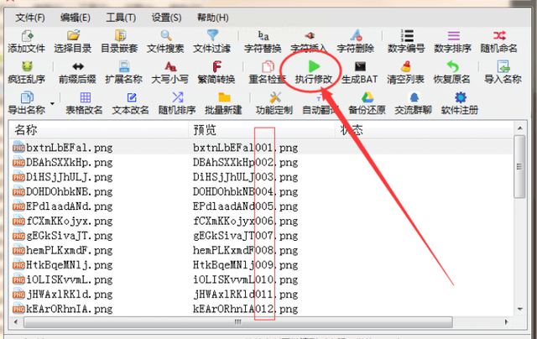
Task: Click 生成BAT terminal icon
Action: (x=360, y=72)
